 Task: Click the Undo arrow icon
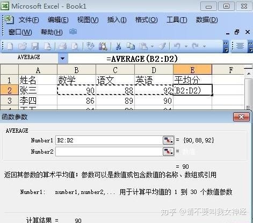point(177,46)
